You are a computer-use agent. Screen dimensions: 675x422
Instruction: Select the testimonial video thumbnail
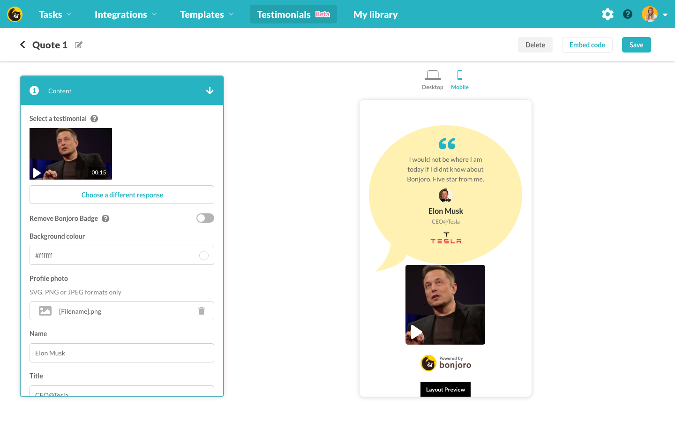[71, 154]
